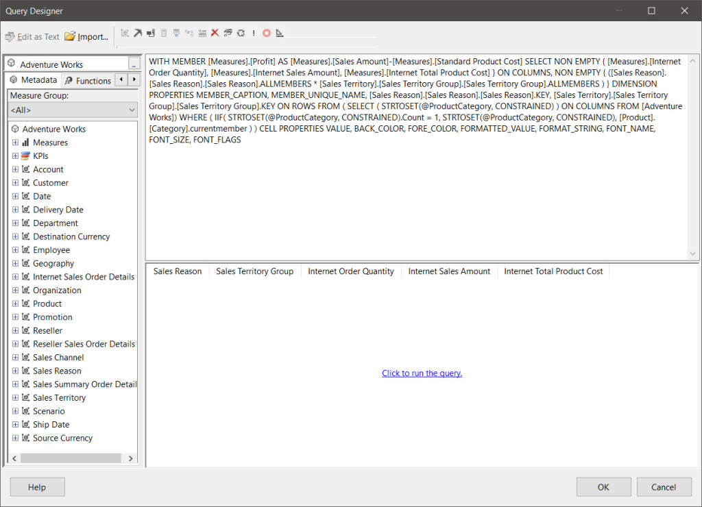Expand the Measures node
This screenshot has height=507, width=702.
15,142
